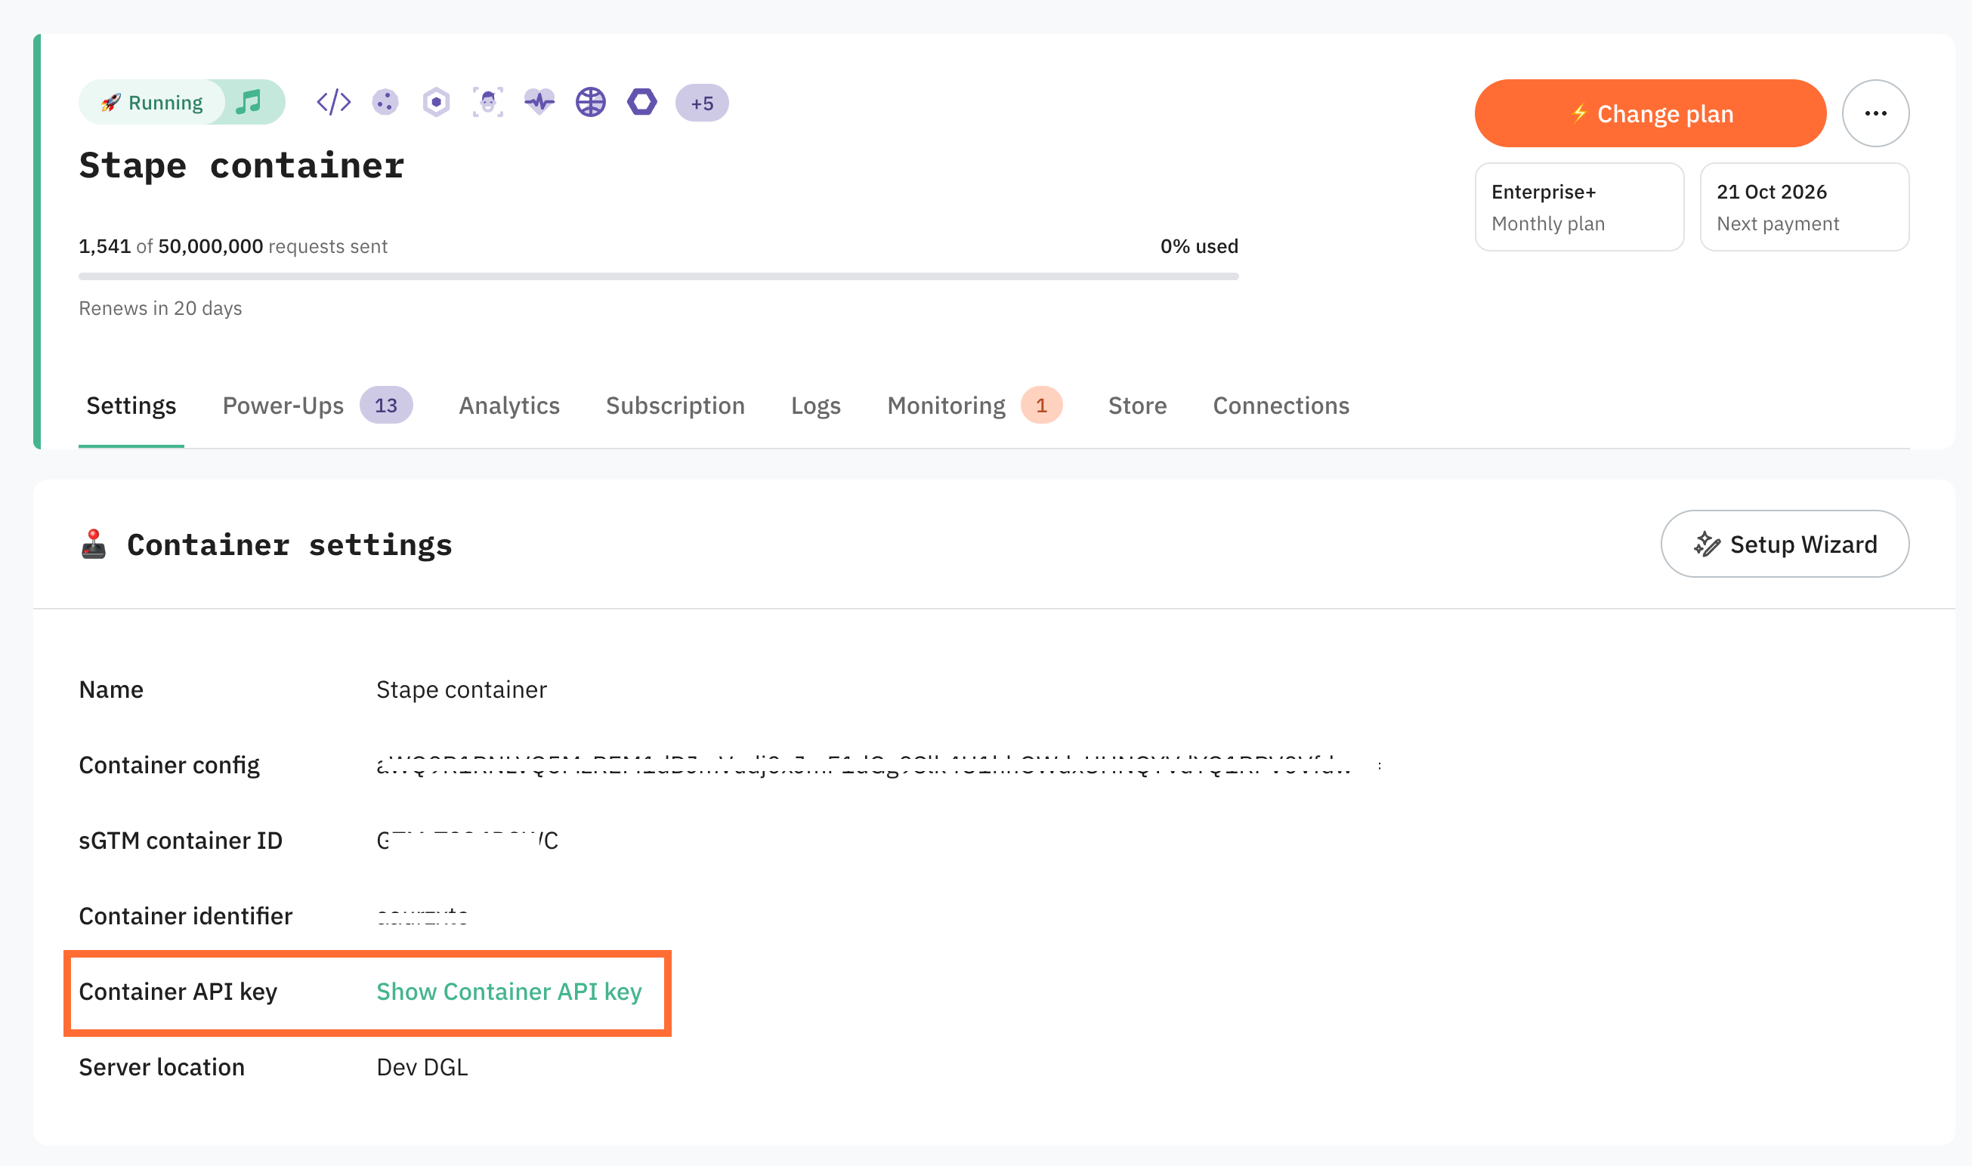1972x1166 pixels.
Task: Click the 'Renews in 20 days' text
Action: coord(160,308)
